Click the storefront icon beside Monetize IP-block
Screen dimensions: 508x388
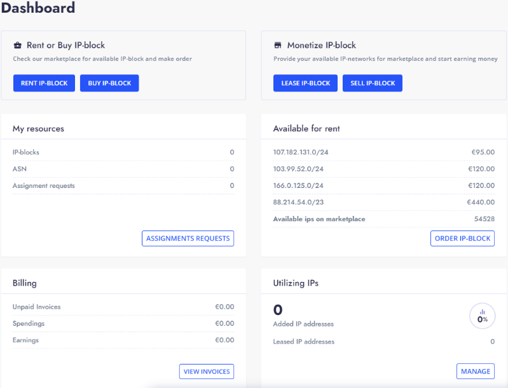(x=278, y=46)
